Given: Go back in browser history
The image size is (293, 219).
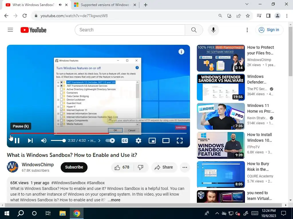Looking at the screenshot, I should [x=6, y=16].
